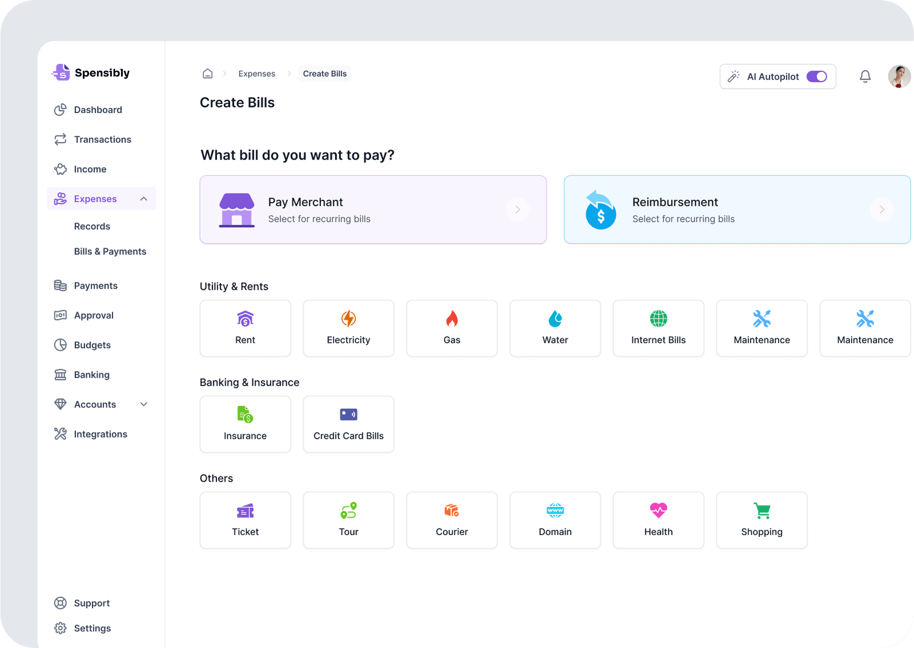Pick the Health bill tile

[x=658, y=520]
